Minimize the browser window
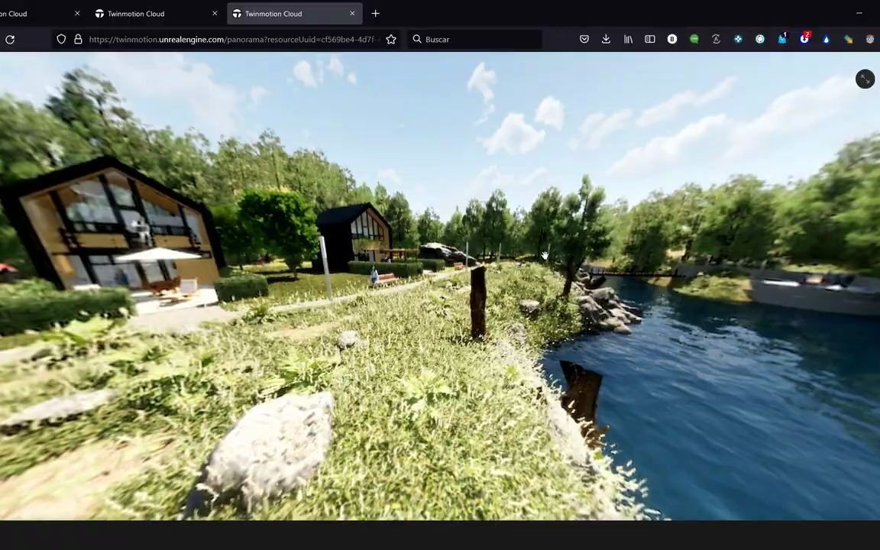880x550 pixels. coord(859,13)
